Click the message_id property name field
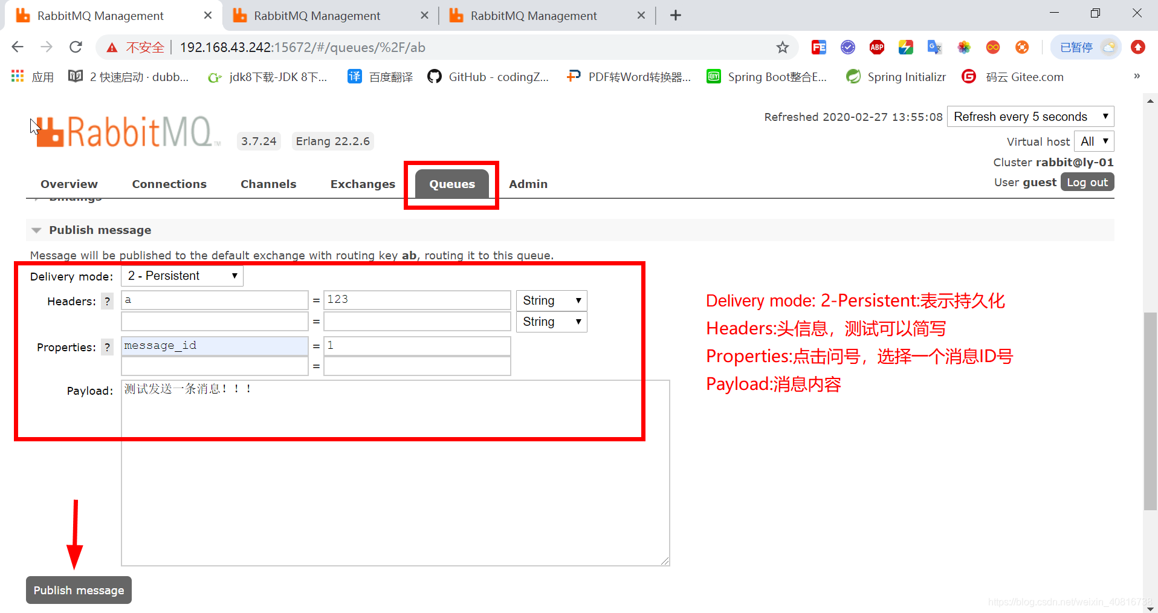This screenshot has width=1158, height=613. [215, 346]
